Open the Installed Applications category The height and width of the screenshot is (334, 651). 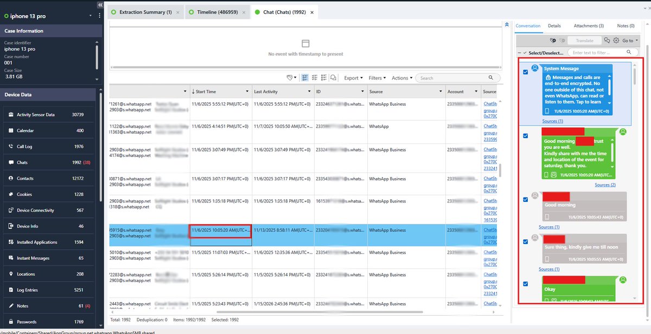point(48,242)
